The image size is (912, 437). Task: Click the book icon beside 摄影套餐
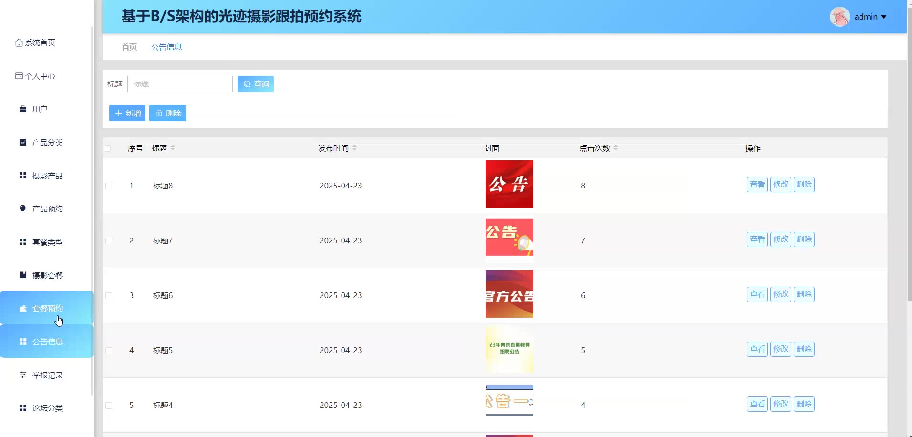click(23, 275)
